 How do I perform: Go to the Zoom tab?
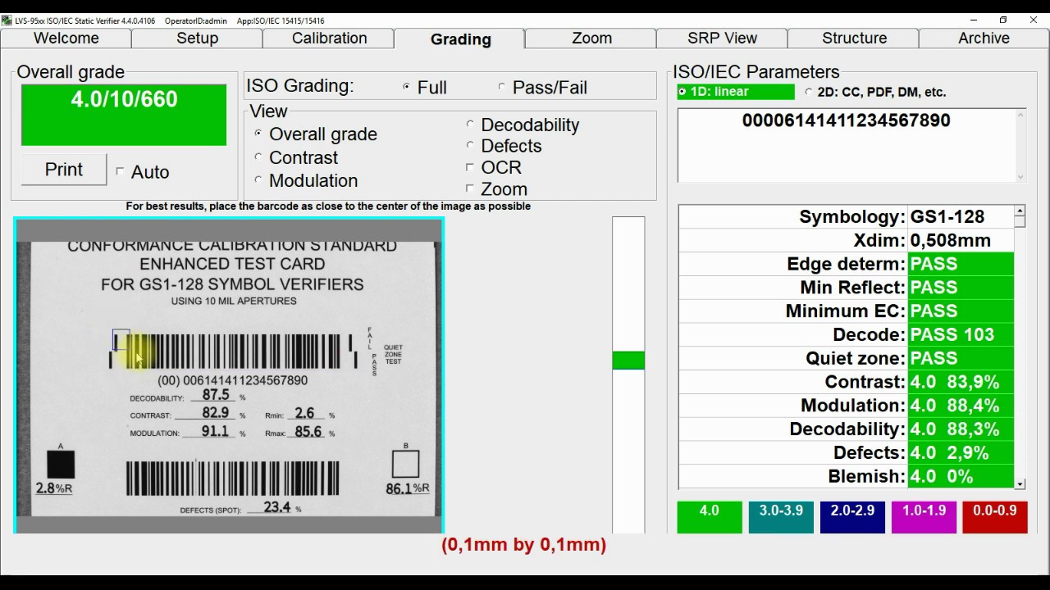tap(591, 39)
